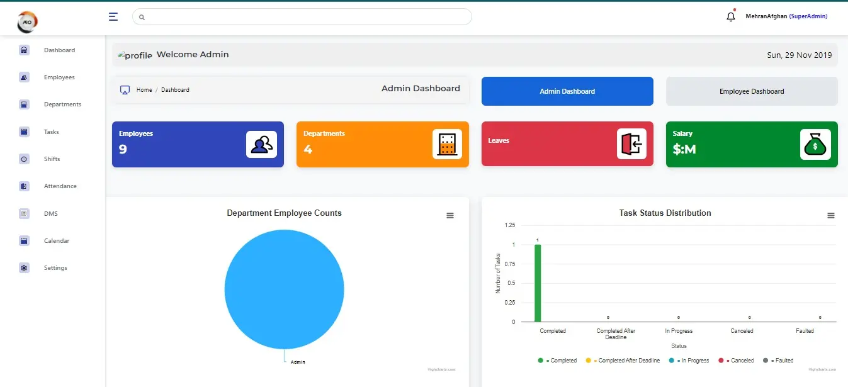Image resolution: width=848 pixels, height=387 pixels.
Task: Toggle In Progress series in chart legend
Action: click(x=690, y=361)
